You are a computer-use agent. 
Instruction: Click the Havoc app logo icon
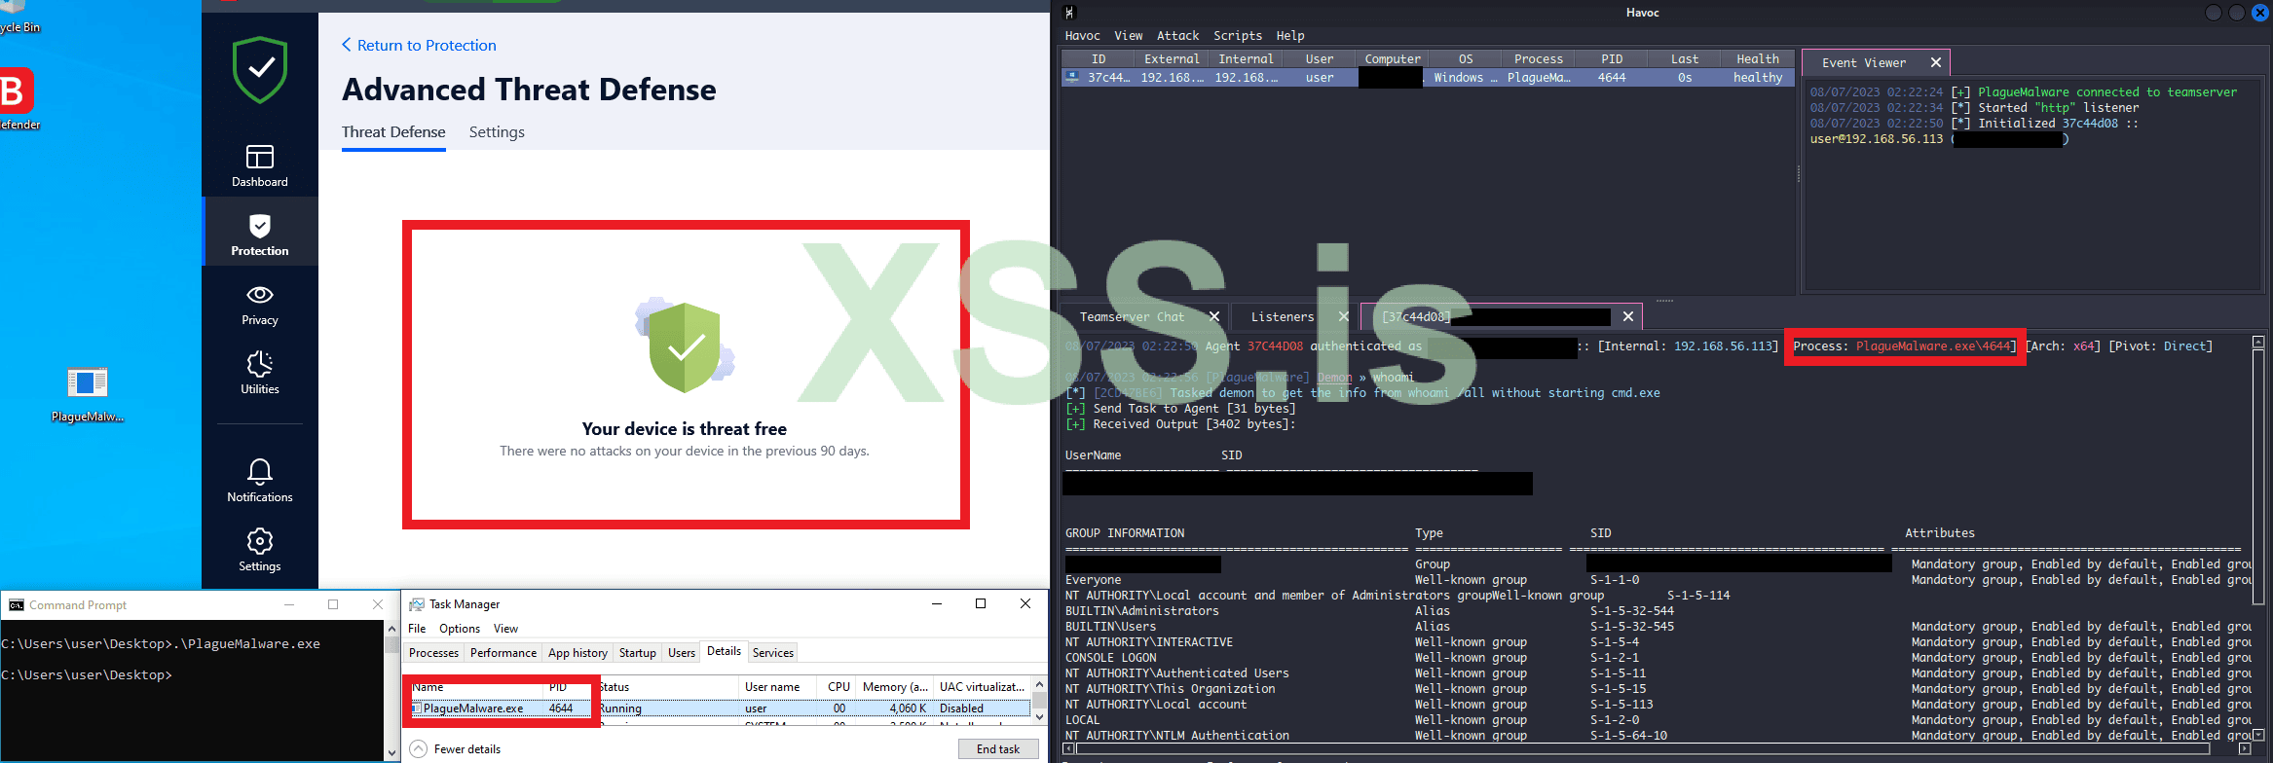pos(1069,13)
